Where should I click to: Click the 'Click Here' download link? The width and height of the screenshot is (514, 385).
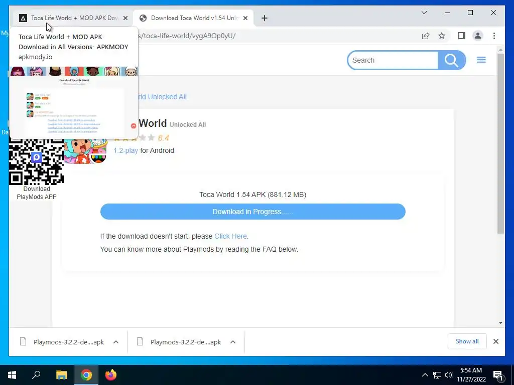[230, 236]
